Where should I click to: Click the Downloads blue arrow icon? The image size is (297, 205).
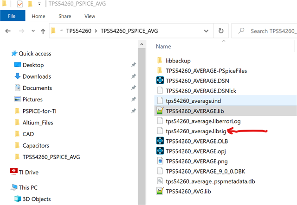pyautogui.click(x=18, y=76)
